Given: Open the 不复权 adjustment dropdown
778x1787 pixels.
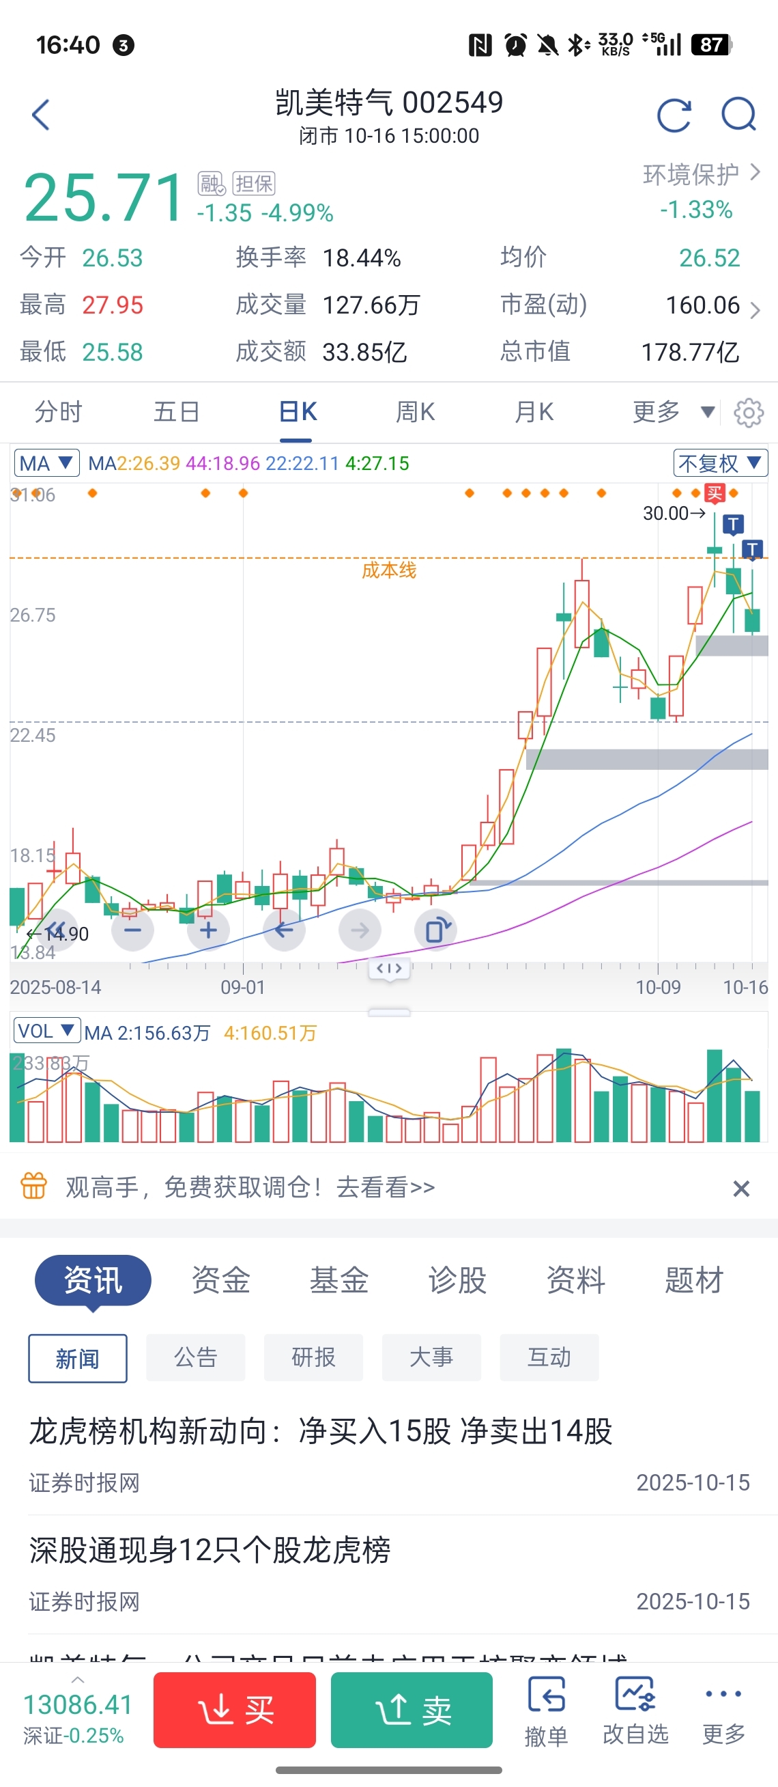Looking at the screenshot, I should coord(720,463).
